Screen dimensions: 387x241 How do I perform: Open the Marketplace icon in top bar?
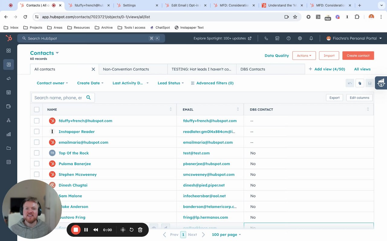277,38
